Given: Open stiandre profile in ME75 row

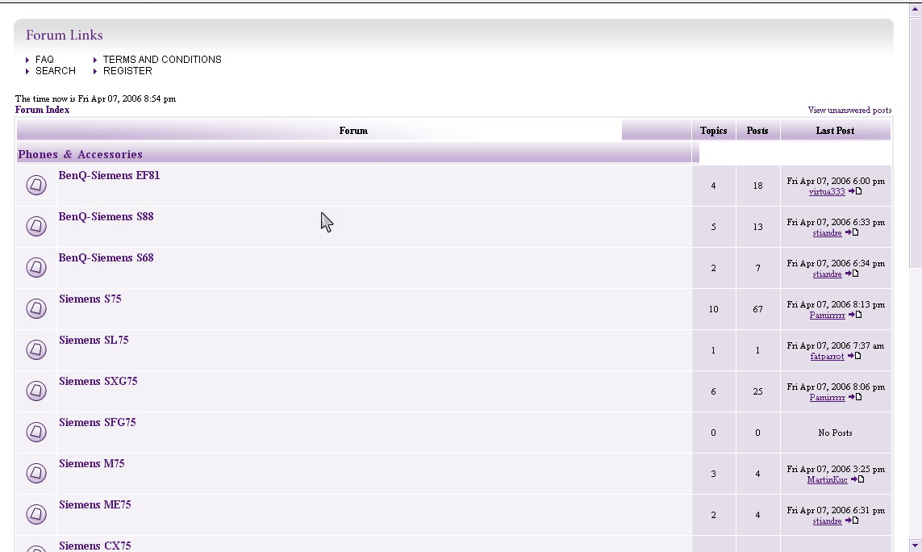Looking at the screenshot, I should pyautogui.click(x=827, y=521).
